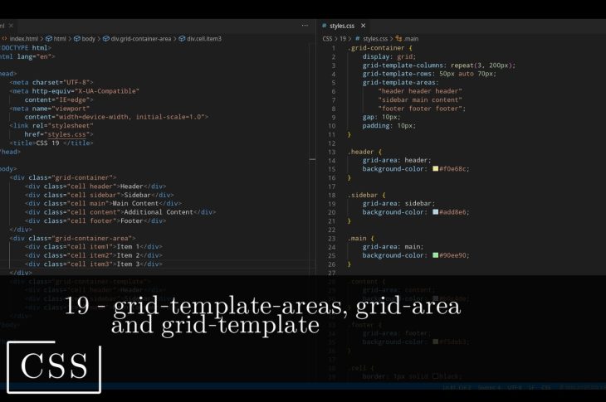Click the black color swatch in .cell rule
This screenshot has width=606, height=402.
(435, 376)
